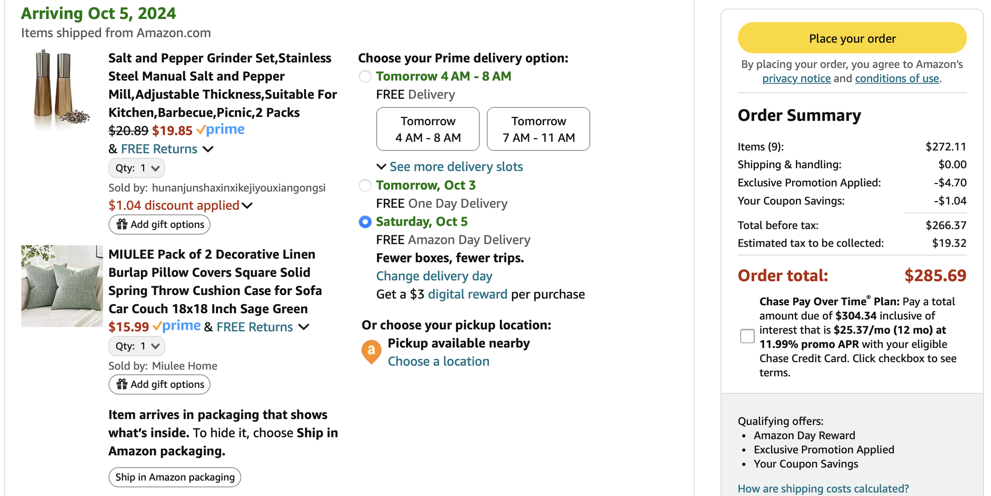Select Saturday, Oct 5 Amazon Day Delivery
This screenshot has height=496, width=991.
pos(365,222)
